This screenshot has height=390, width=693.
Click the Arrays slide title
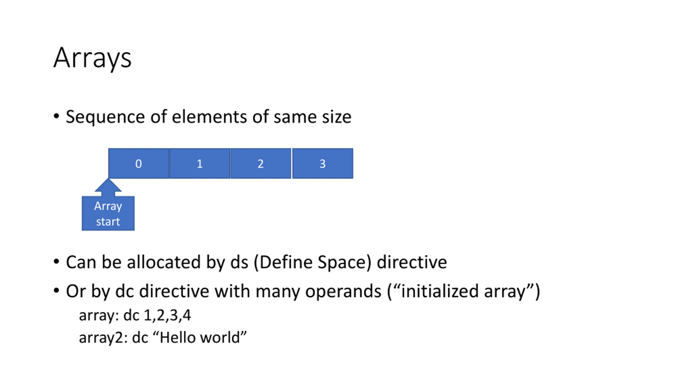pos(92,58)
